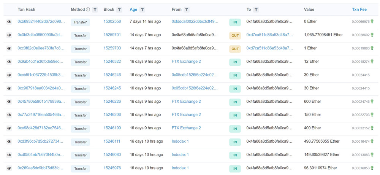Click eye icon beside block 15246322 row

coord(9,62)
